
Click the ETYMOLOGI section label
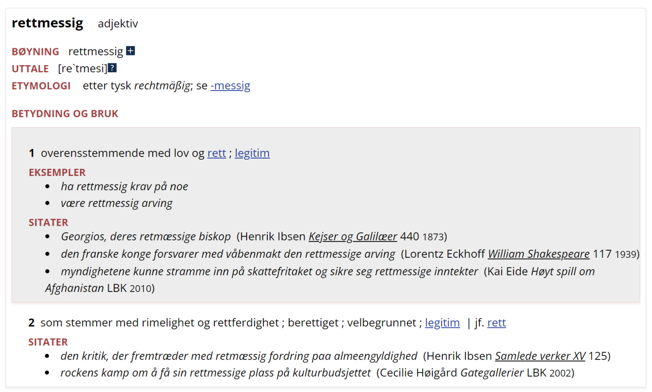41,85
